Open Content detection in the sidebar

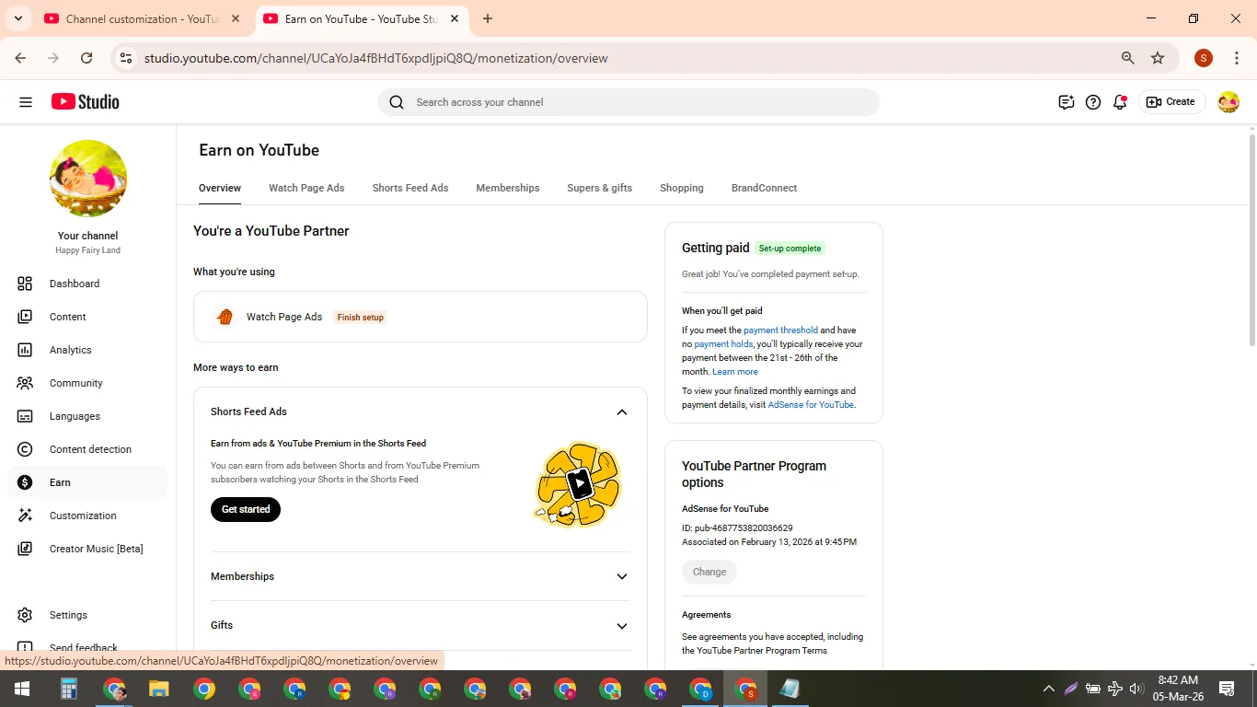pyautogui.click(x=88, y=449)
